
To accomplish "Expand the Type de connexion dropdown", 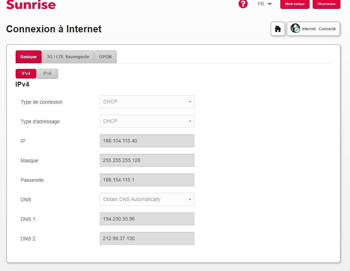I will [147, 102].
